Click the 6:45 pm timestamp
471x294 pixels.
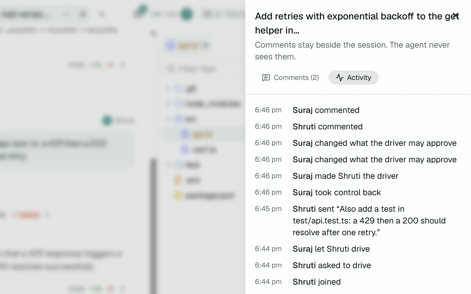pos(268,209)
